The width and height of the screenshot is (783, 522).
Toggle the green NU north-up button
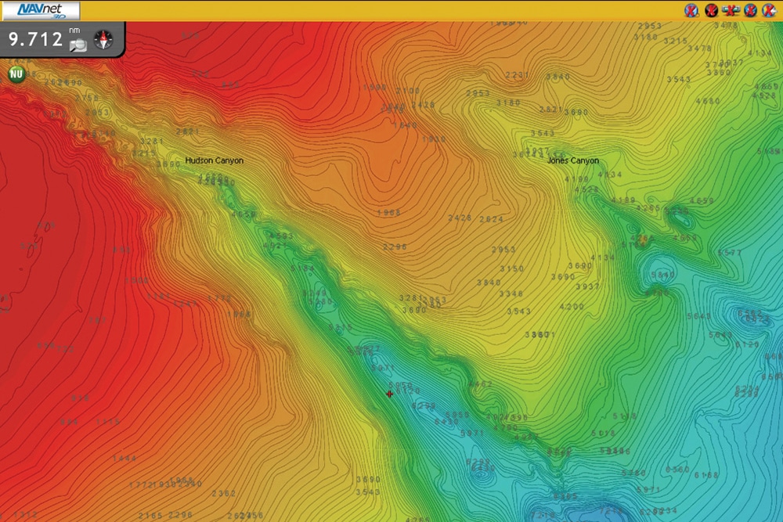[16, 74]
